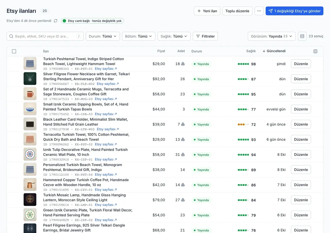This screenshot has width=330, height=233.
Task: Open thumbnail of Handmade Ceramic Mugs listing
Action: pyautogui.click(x=30, y=94)
